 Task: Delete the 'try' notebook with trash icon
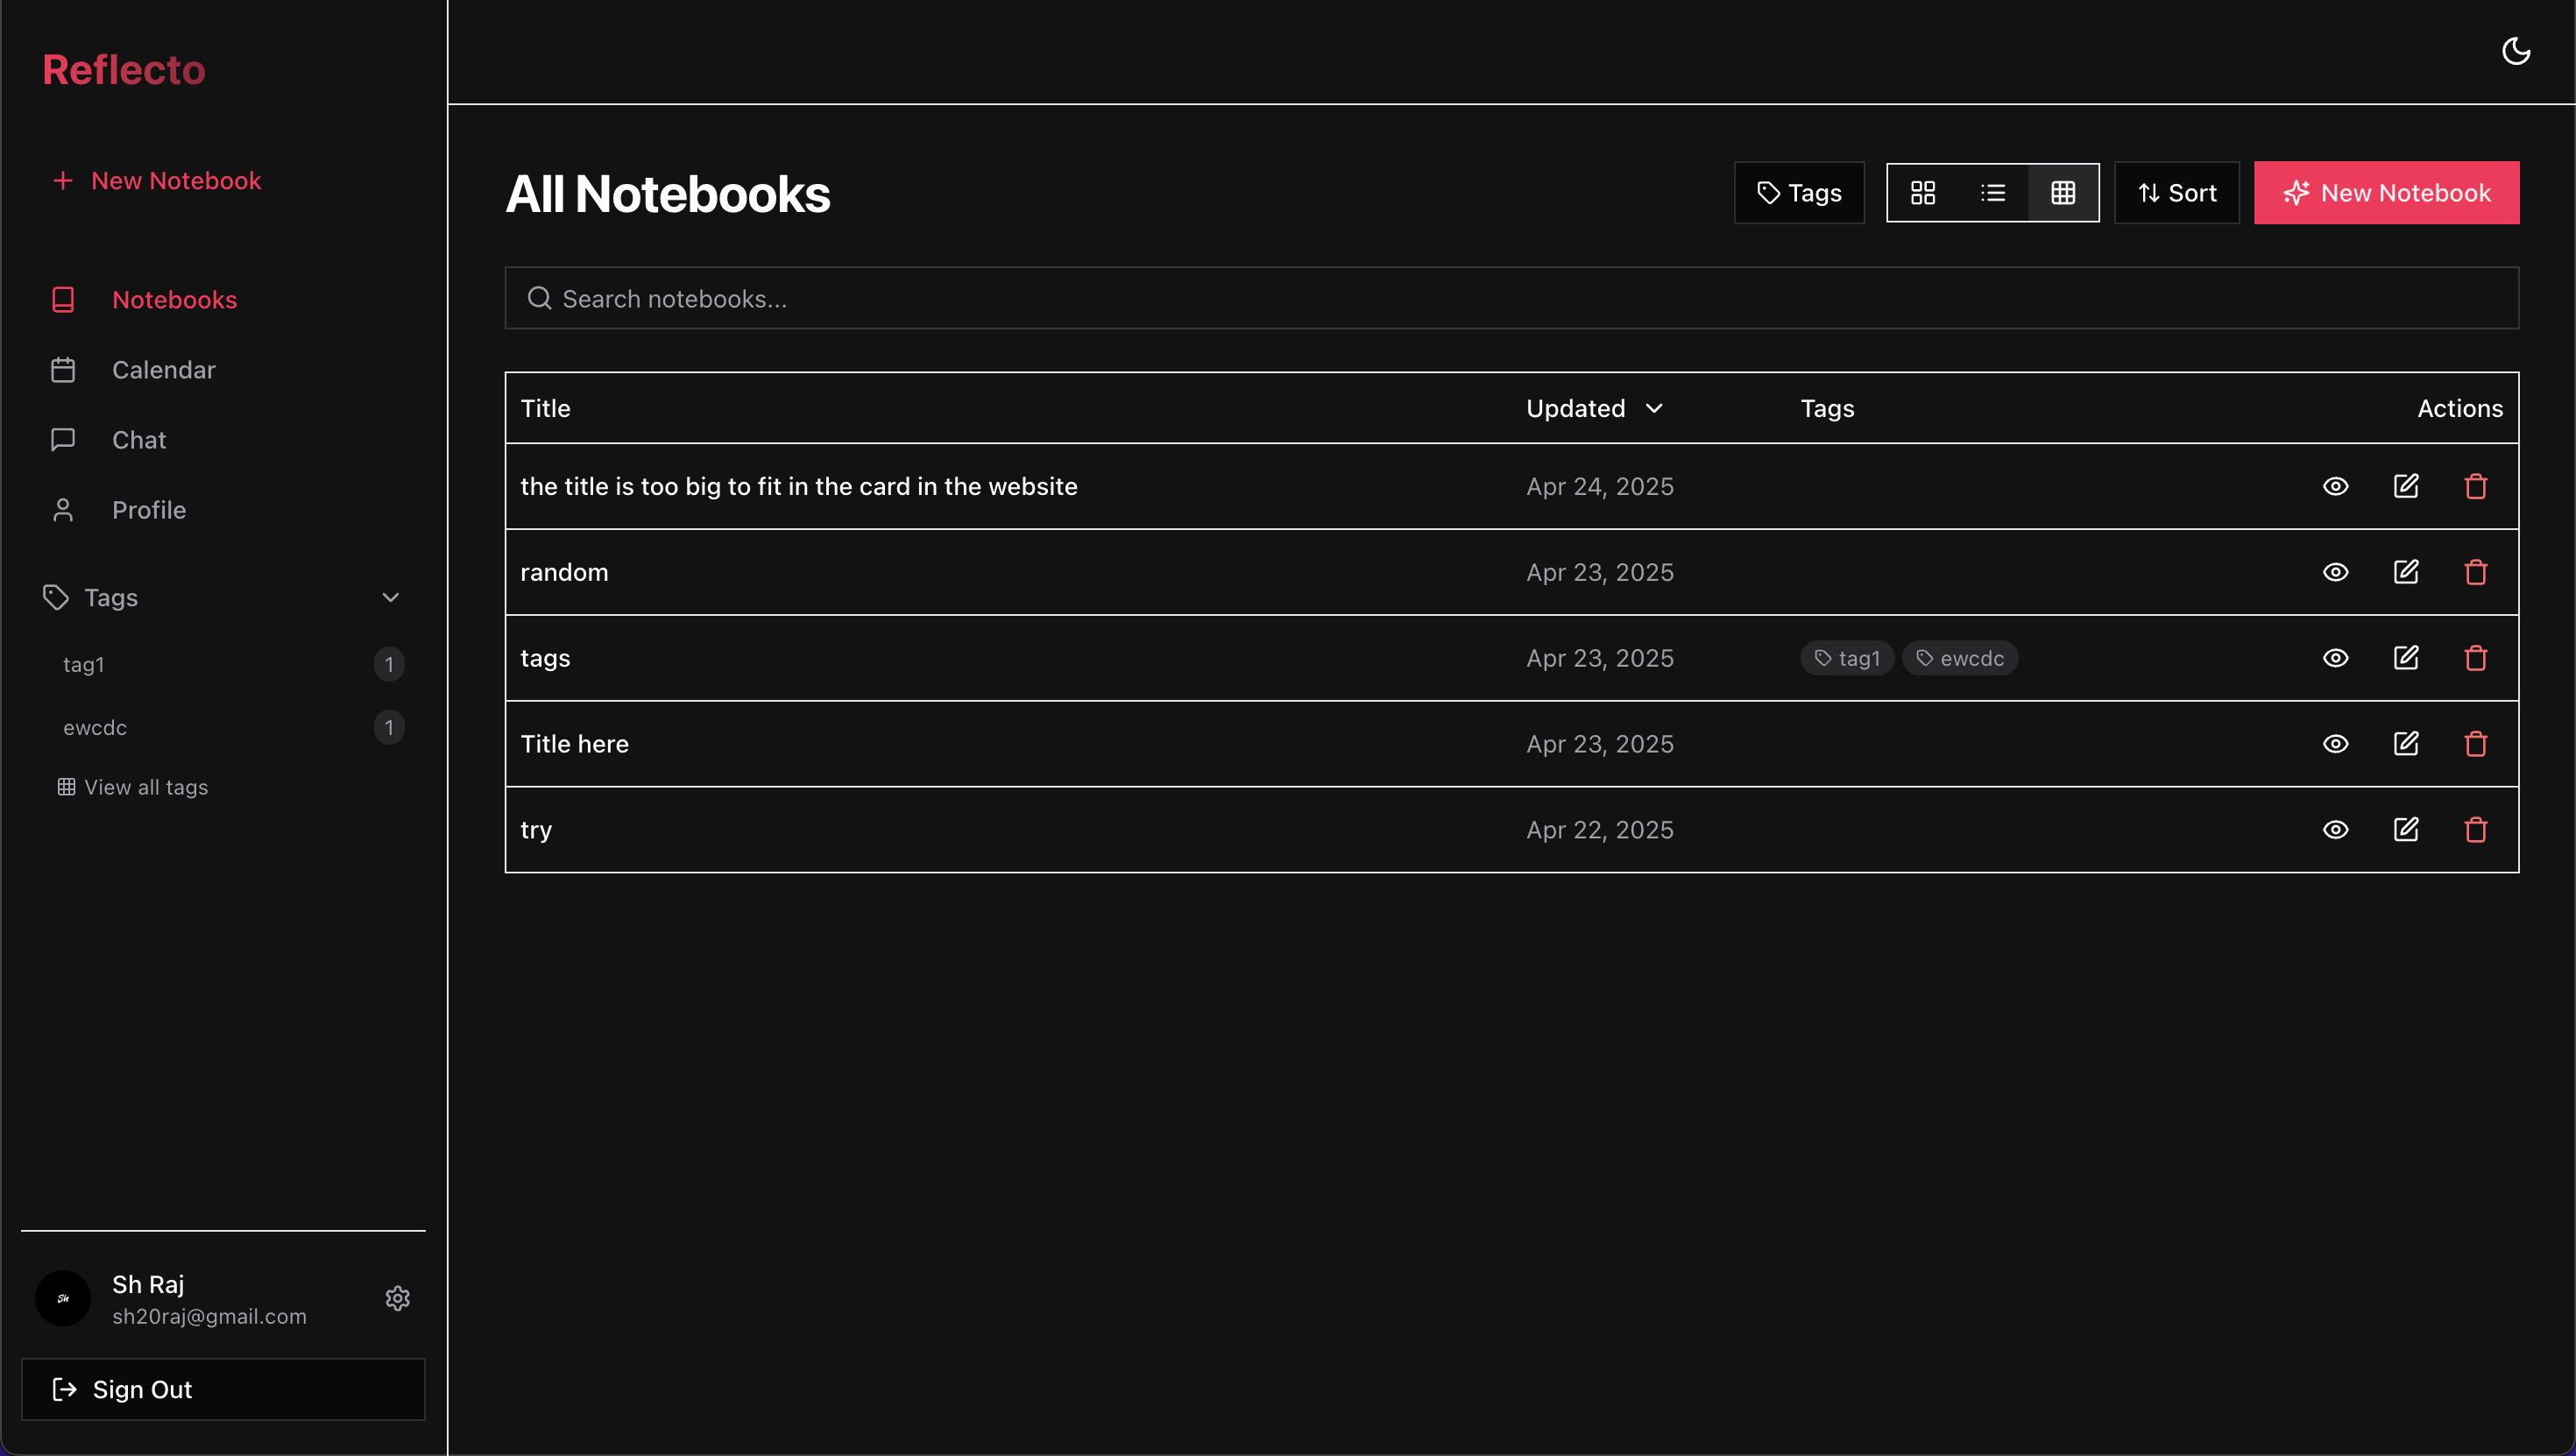[x=2475, y=830]
